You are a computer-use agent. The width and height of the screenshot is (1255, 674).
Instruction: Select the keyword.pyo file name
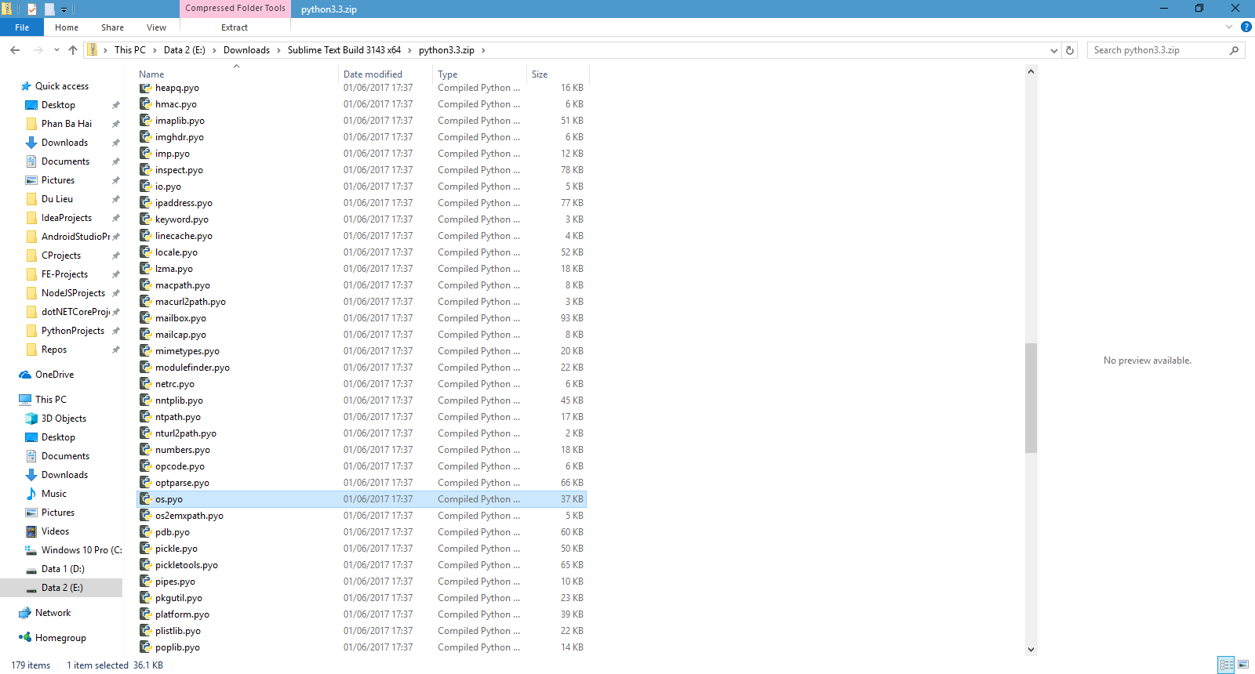pos(182,219)
